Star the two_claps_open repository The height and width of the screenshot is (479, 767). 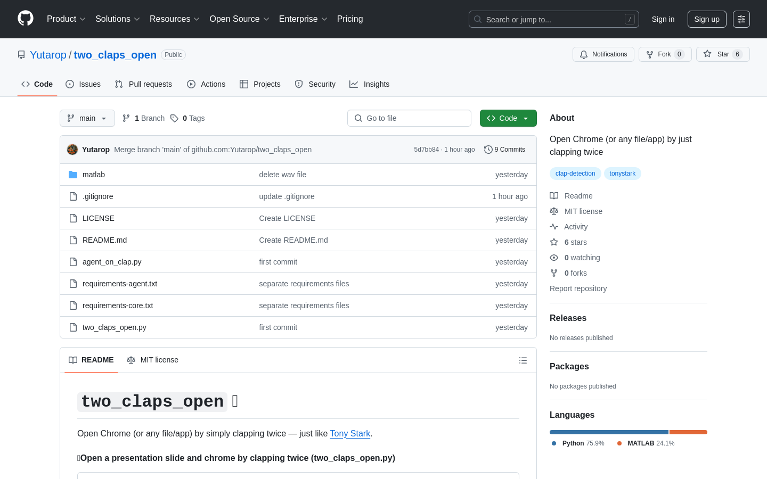pos(723,54)
